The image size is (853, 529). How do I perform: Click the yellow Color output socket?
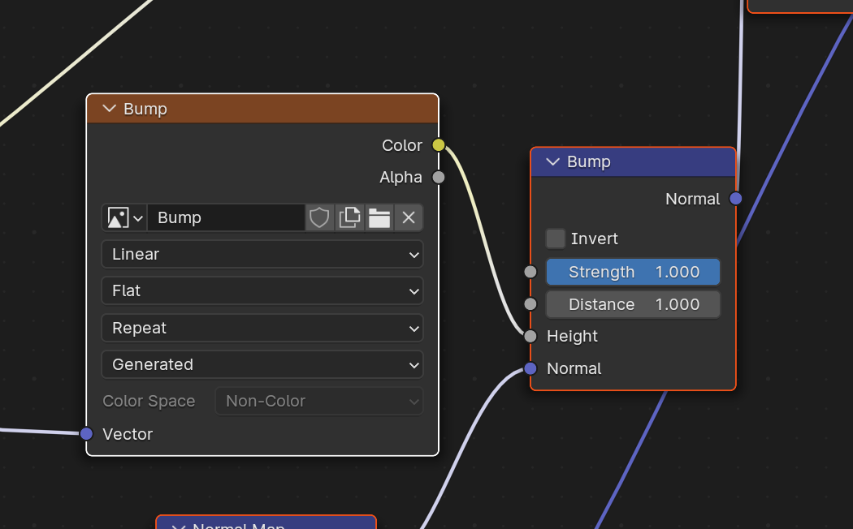tap(439, 145)
